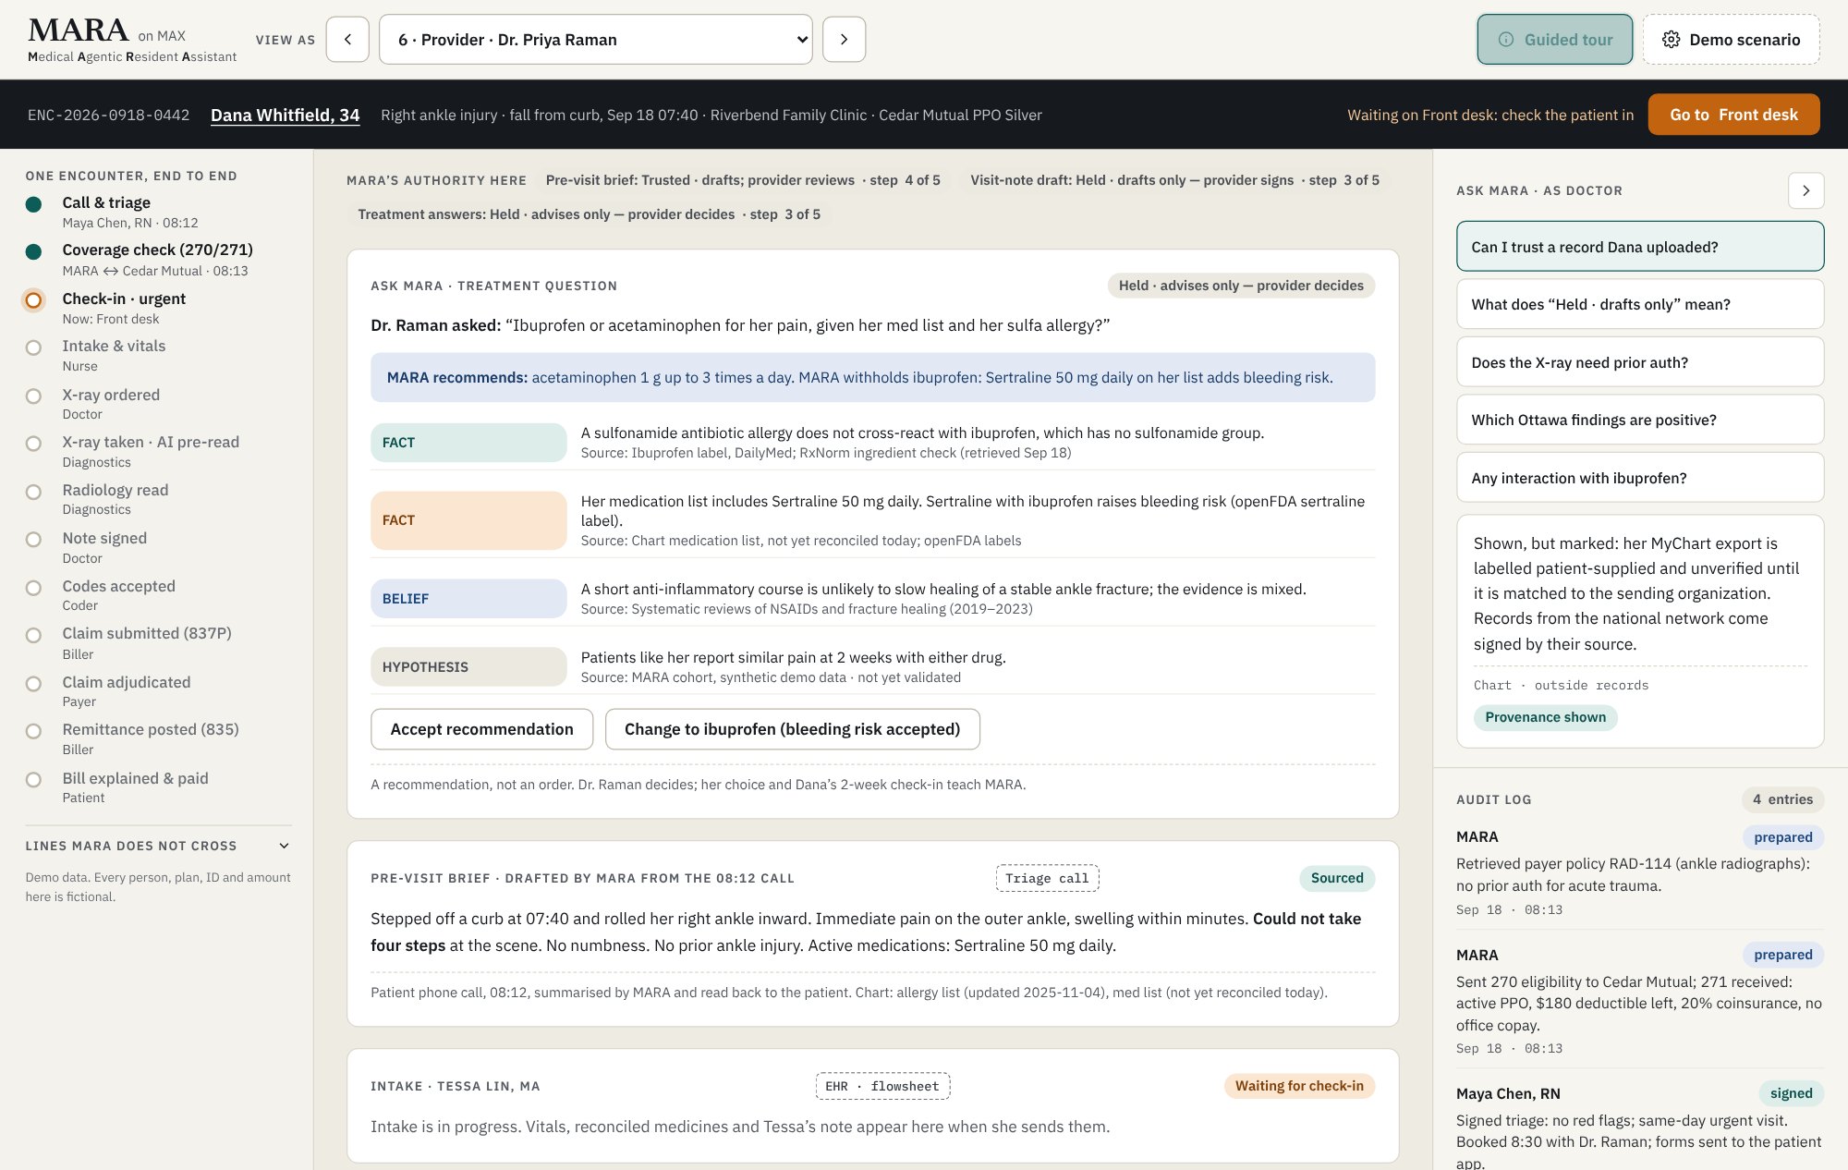Ask 'Any interaction with ibuprofen?'
The width and height of the screenshot is (1848, 1170).
pos(1640,478)
